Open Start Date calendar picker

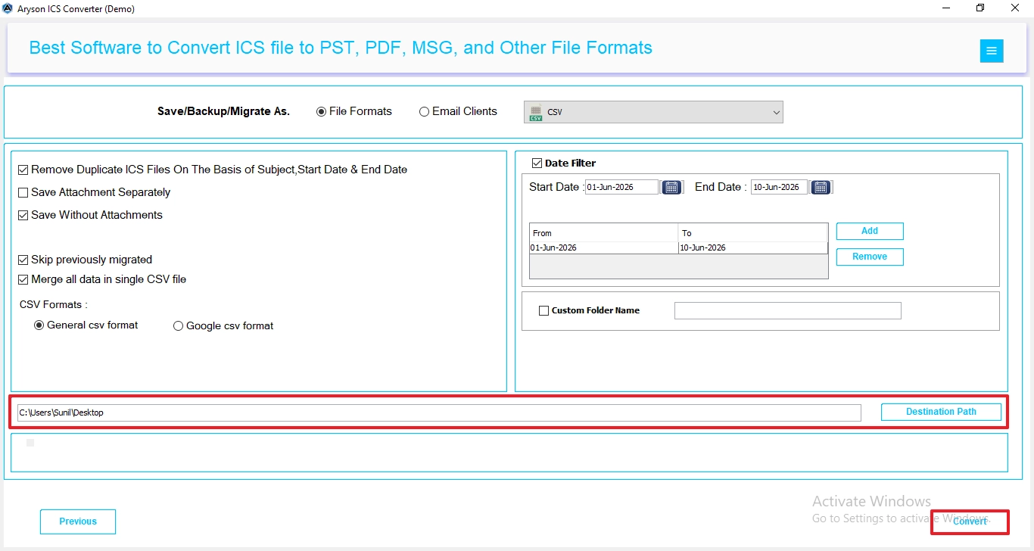point(671,187)
